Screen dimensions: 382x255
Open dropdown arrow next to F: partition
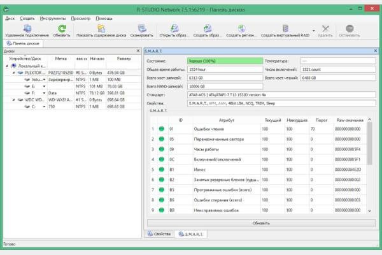44,93
